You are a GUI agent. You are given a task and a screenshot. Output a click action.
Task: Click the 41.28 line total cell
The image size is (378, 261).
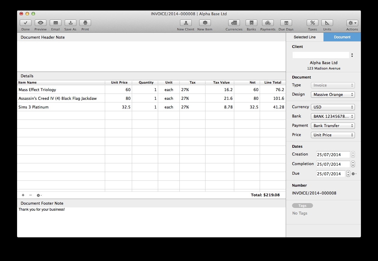tap(273, 107)
